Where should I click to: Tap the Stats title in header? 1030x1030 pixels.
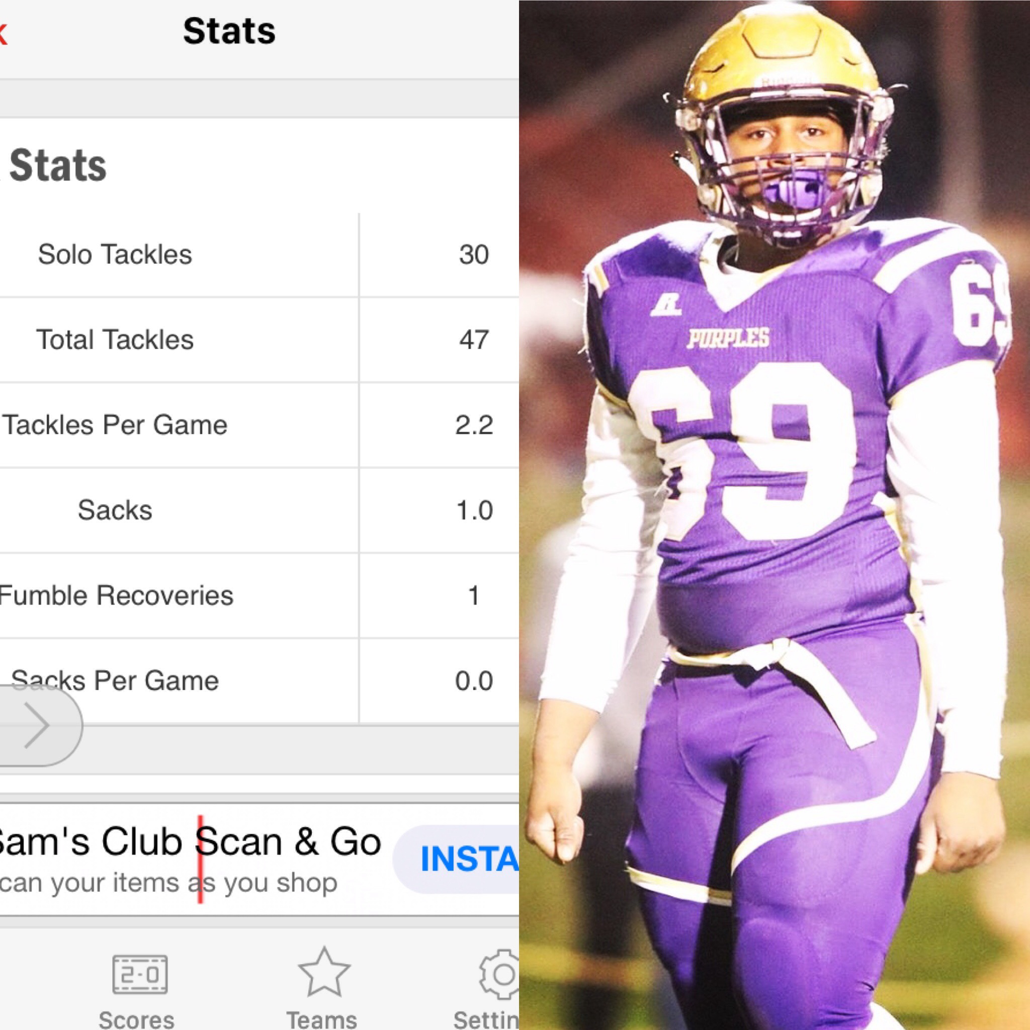click(229, 31)
